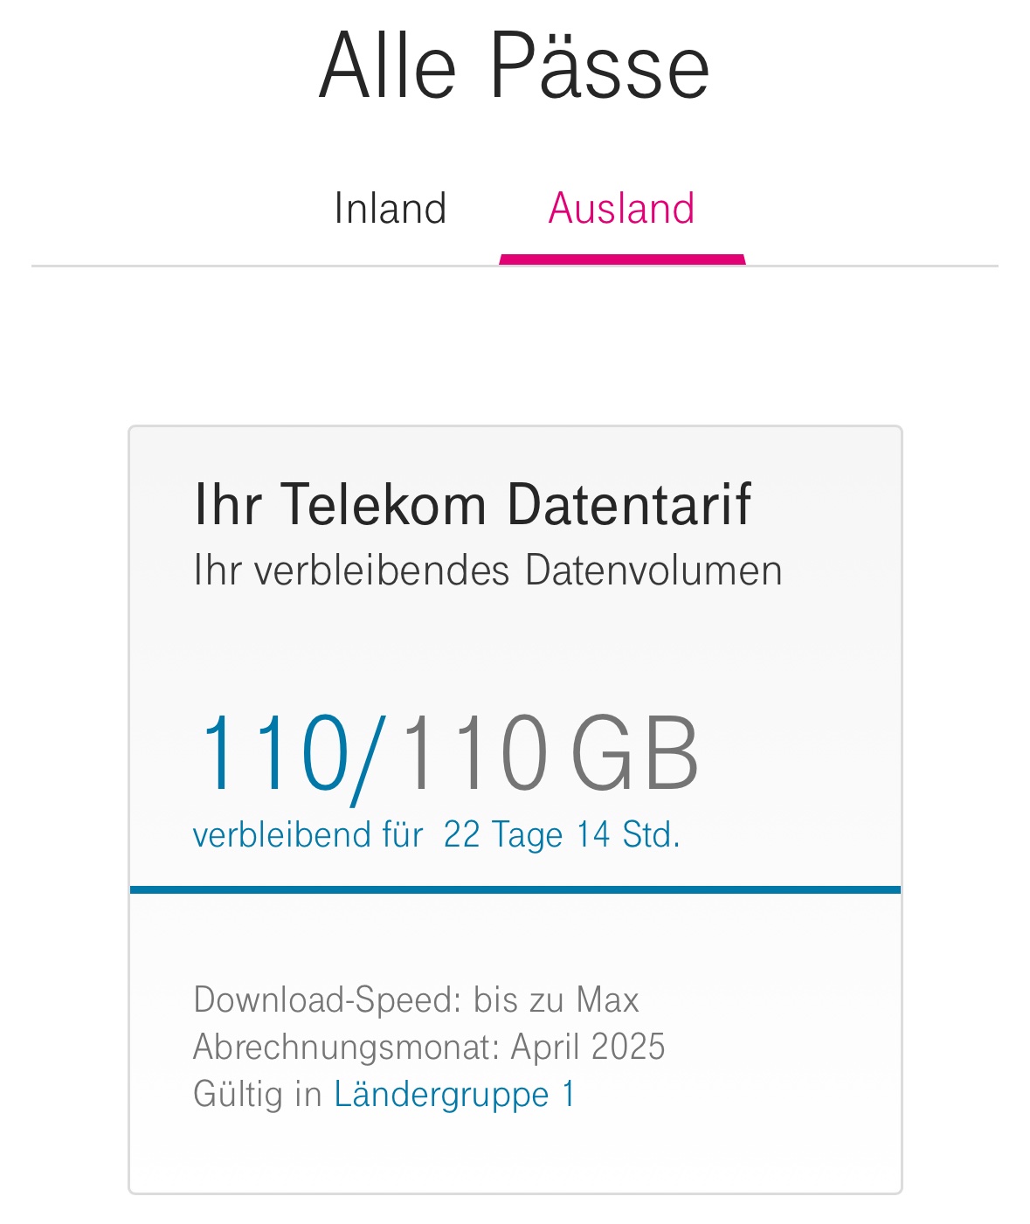Image resolution: width=1030 pixels, height=1224 pixels.
Task: Click the Alle Pässe page heading
Action: pos(515,66)
